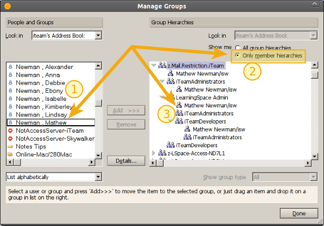Click group icon of the last iTeamDevelopers entry
Screen dimensions: 324x226
point(171,145)
